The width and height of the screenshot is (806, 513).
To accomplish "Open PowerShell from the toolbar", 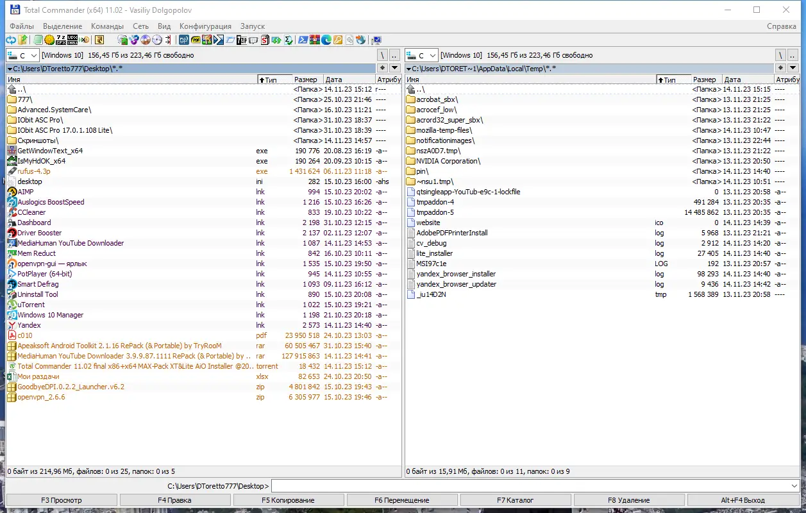I will 303,40.
